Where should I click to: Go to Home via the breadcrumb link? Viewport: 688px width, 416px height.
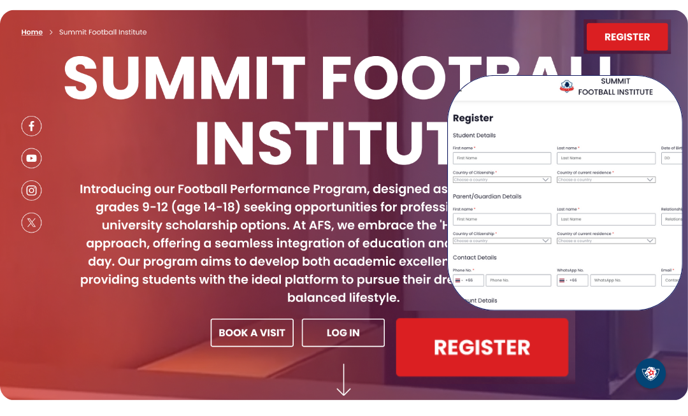(32, 32)
